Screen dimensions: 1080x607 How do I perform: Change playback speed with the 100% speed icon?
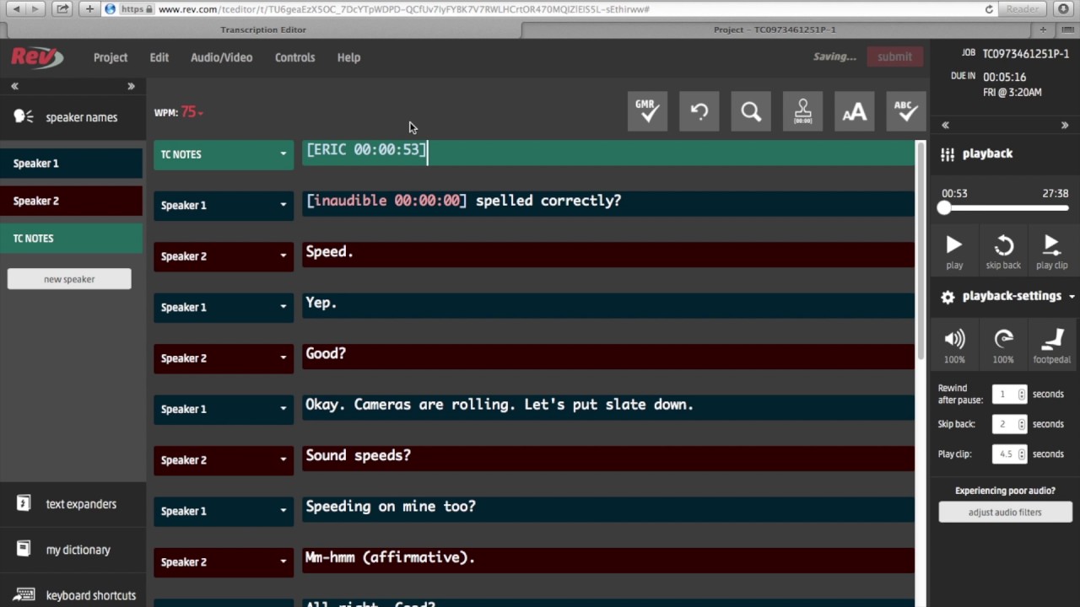pos(1003,339)
